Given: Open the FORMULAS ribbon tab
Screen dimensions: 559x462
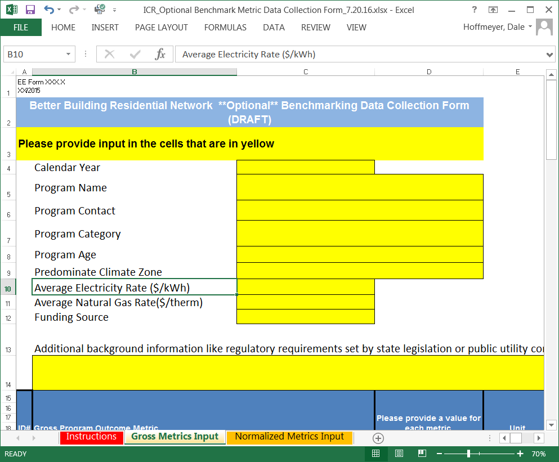Looking at the screenshot, I should [x=225, y=27].
